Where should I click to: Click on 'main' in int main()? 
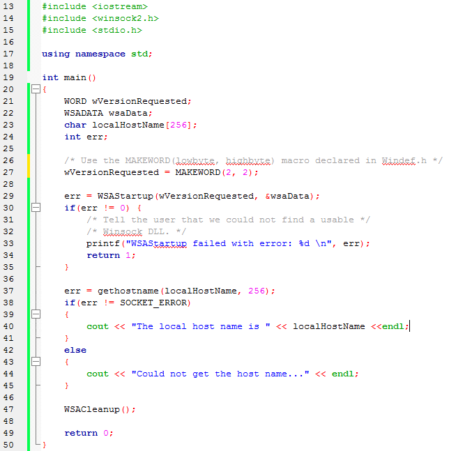point(75,77)
